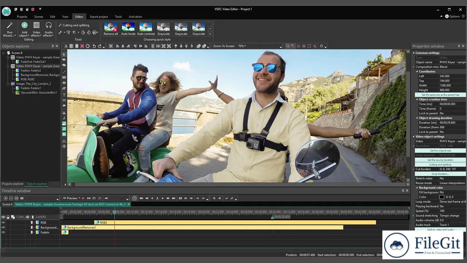This screenshot has width=467, height=263.
Task: Open the Edit ribbon tab
Action: 53,16
